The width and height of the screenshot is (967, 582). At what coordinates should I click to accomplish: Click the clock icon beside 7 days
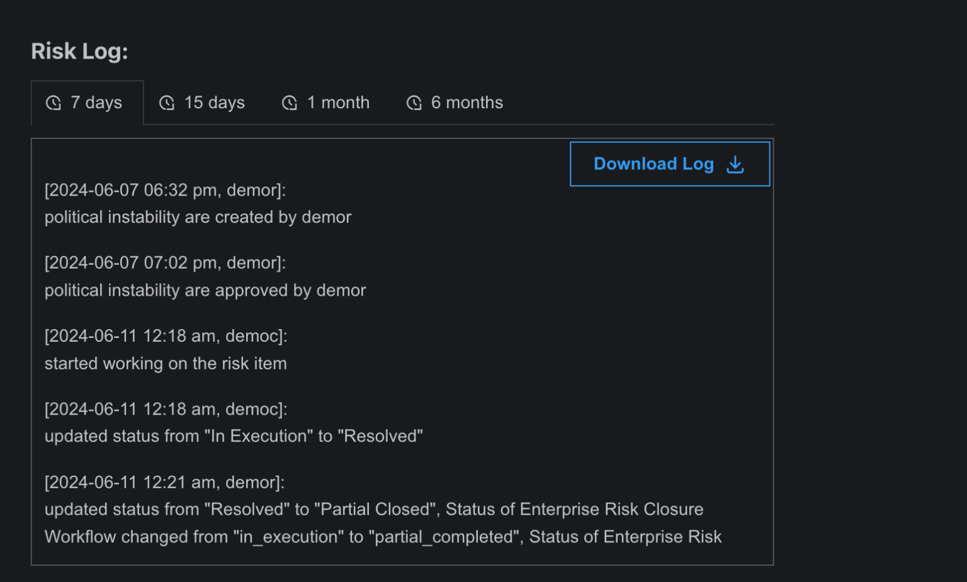(54, 103)
